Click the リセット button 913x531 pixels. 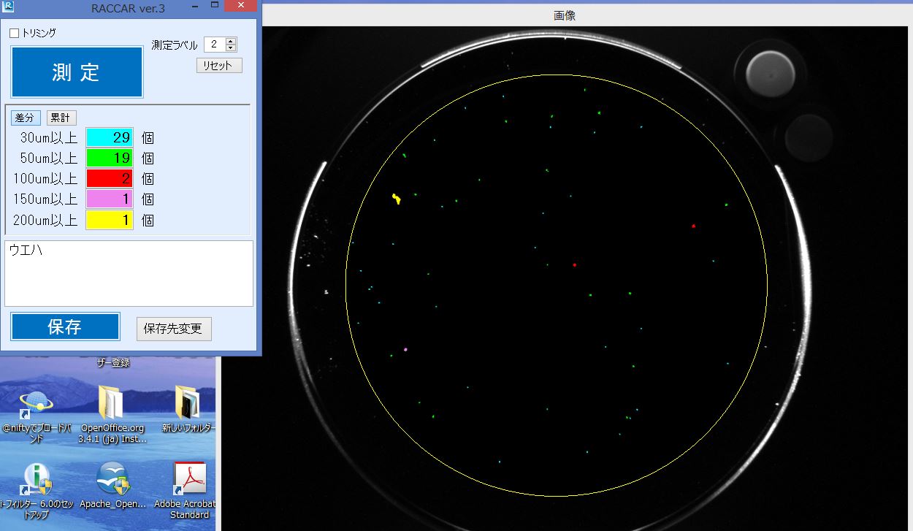[219, 65]
